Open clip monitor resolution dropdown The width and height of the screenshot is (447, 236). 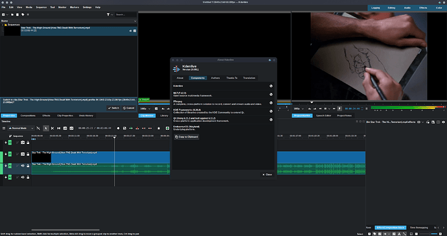[x=146, y=109]
